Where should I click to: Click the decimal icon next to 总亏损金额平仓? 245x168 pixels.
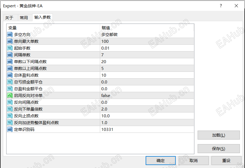10,82
